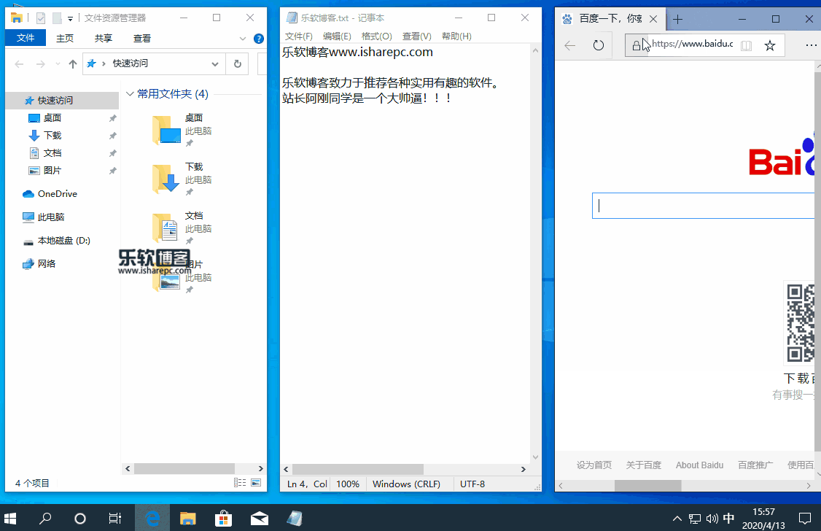The width and height of the screenshot is (821, 531).
Task: Click the refresh icon in the address bar
Action: click(x=598, y=44)
